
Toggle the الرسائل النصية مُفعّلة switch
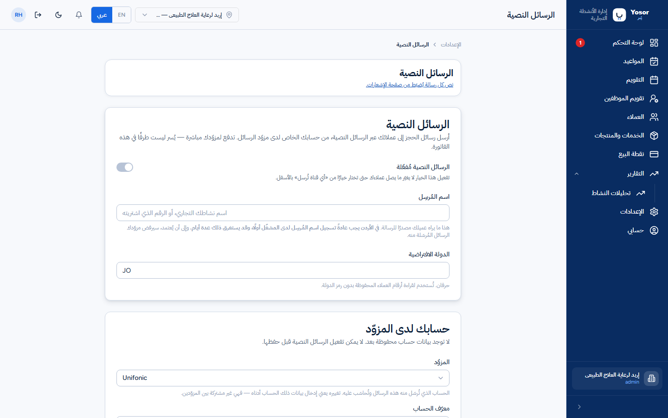(125, 167)
